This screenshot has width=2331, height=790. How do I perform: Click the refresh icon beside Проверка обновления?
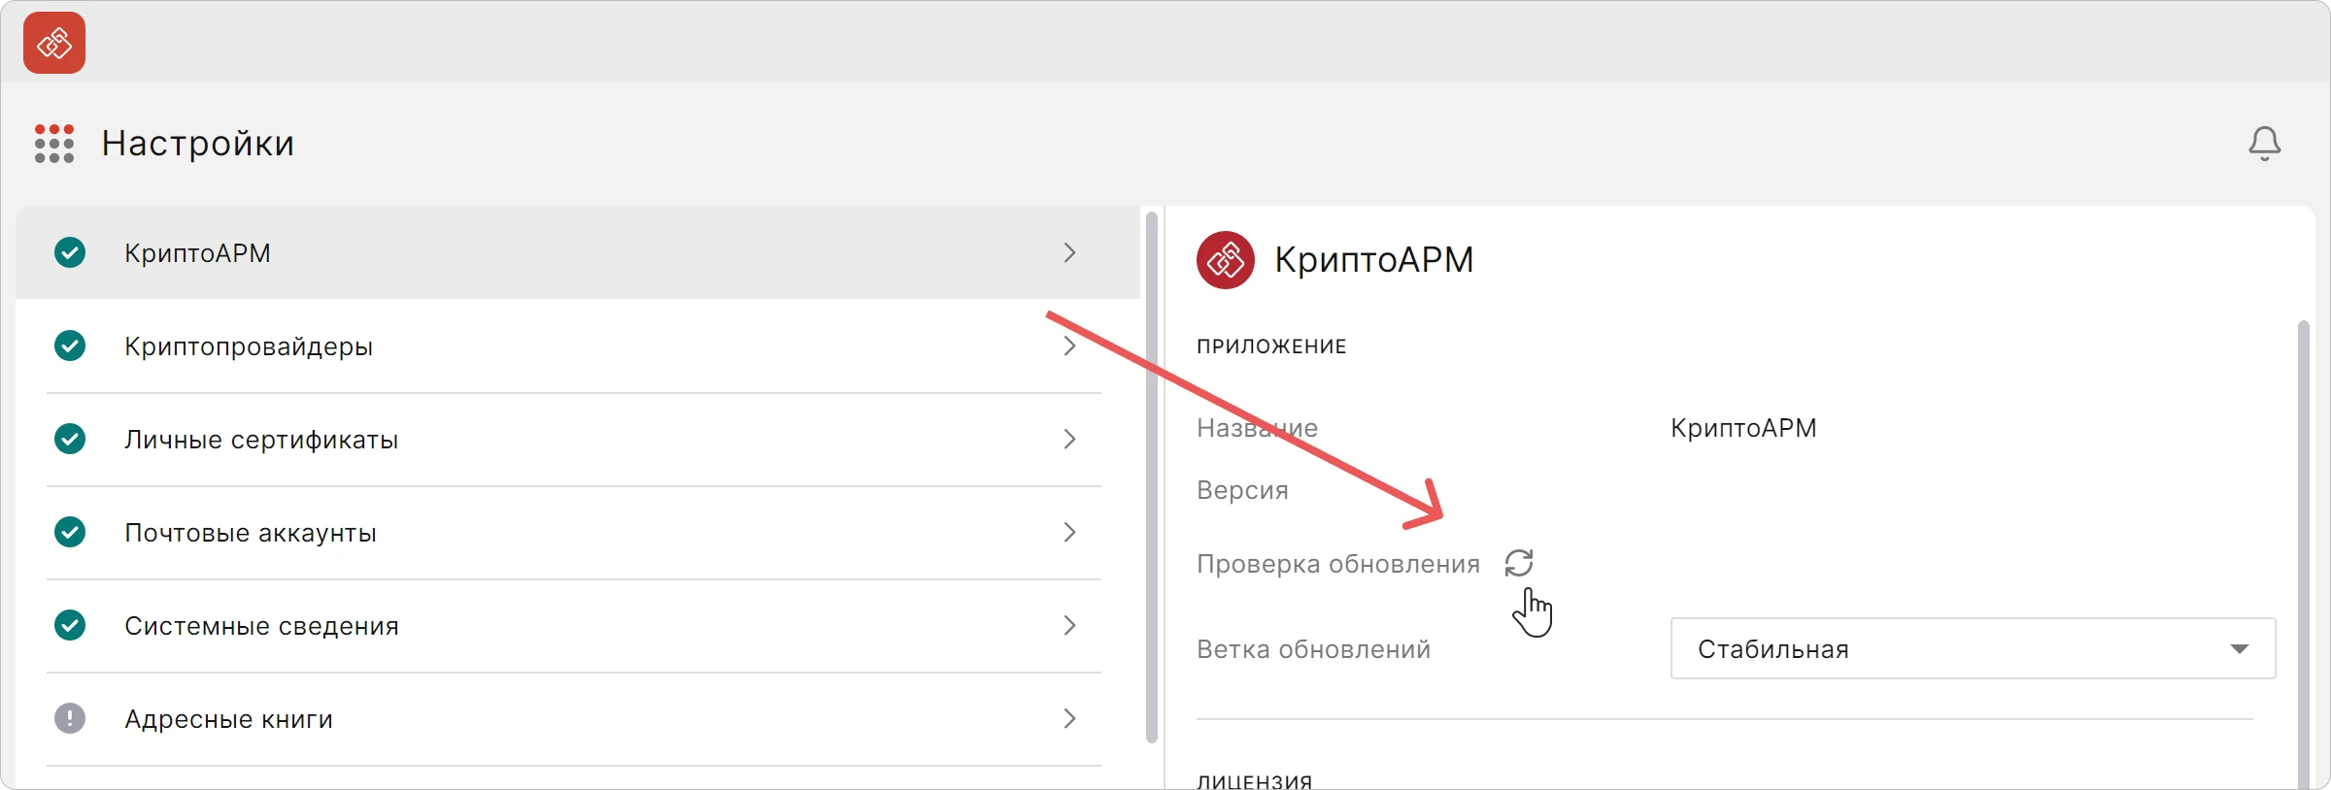[x=1519, y=563]
